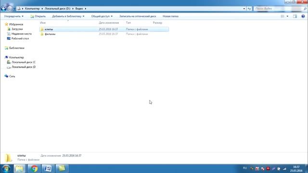Screen dimensions: 308x173
Task: Go back with the Back arrow button
Action: click(x=3, y=9)
